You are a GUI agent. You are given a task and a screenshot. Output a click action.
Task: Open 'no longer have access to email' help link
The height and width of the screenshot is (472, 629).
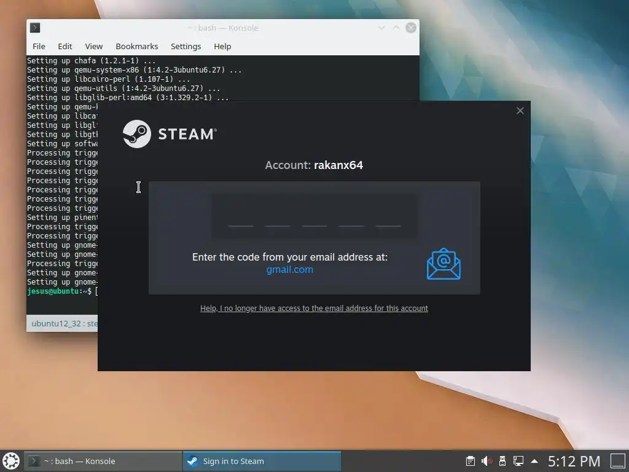click(x=314, y=309)
